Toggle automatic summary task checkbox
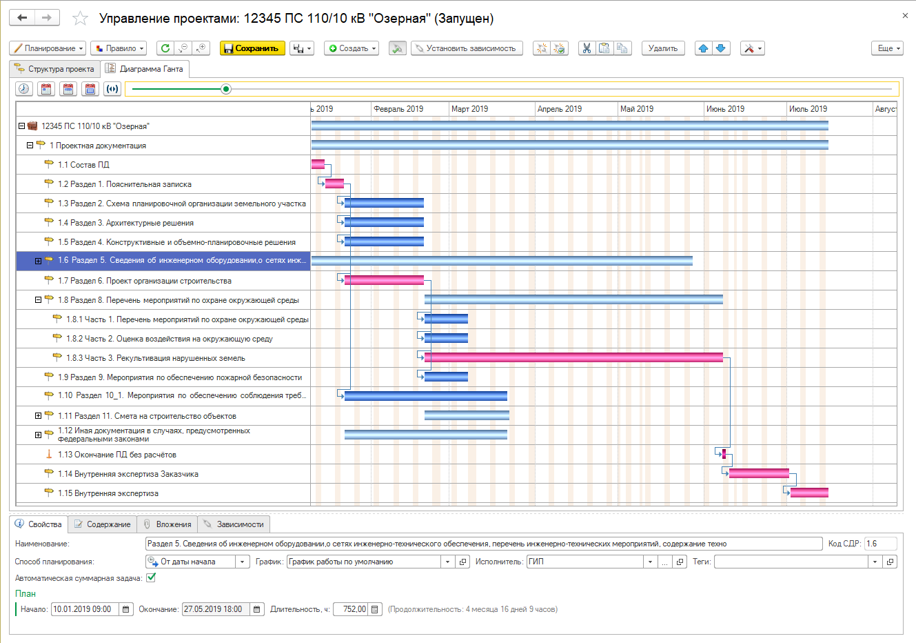 pyautogui.click(x=151, y=578)
